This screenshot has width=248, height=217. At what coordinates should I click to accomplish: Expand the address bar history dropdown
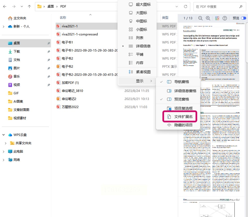coord(177,6)
